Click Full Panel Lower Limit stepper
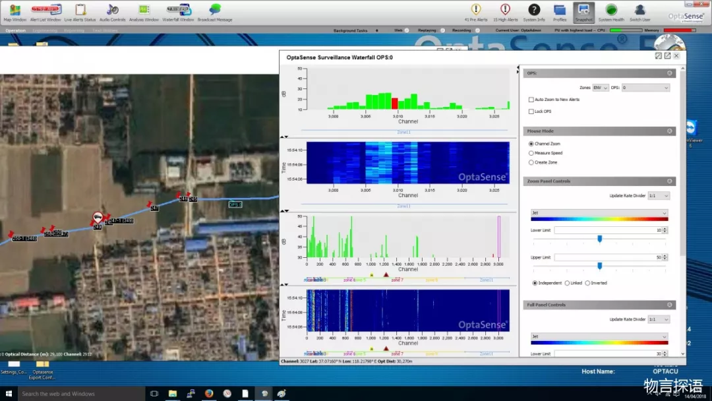This screenshot has height=401, width=712. [x=665, y=354]
